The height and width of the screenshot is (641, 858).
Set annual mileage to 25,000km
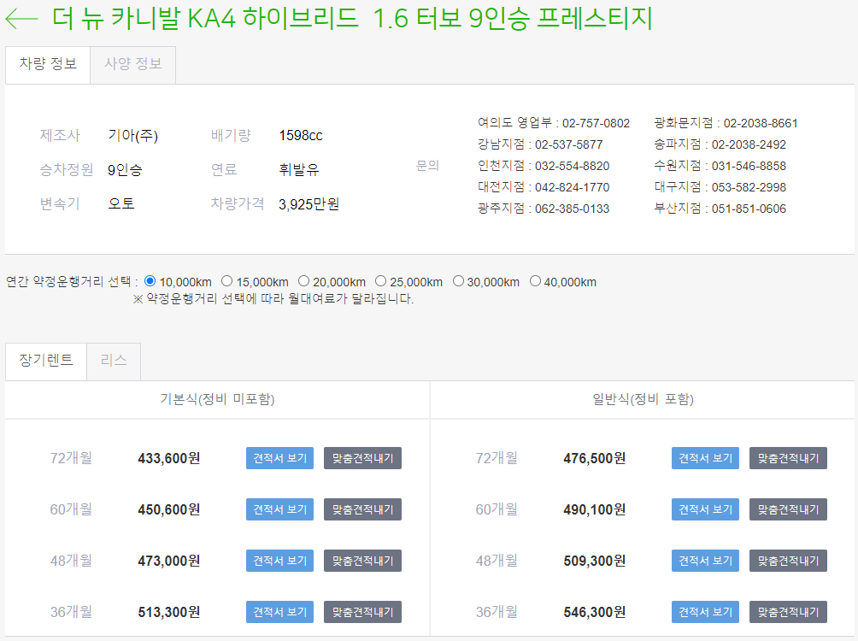381,281
